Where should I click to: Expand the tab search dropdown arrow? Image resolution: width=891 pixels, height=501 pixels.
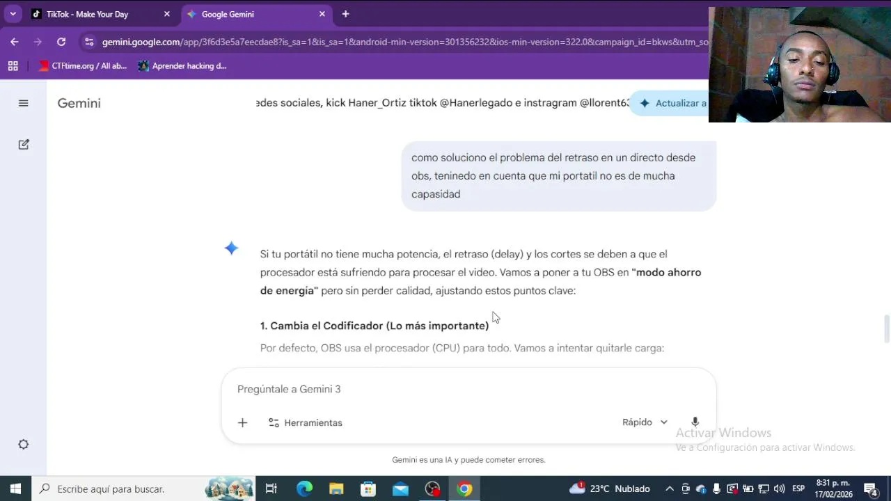[13, 14]
